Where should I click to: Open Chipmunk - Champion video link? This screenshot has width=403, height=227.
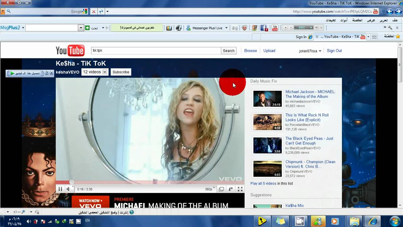pos(310,164)
